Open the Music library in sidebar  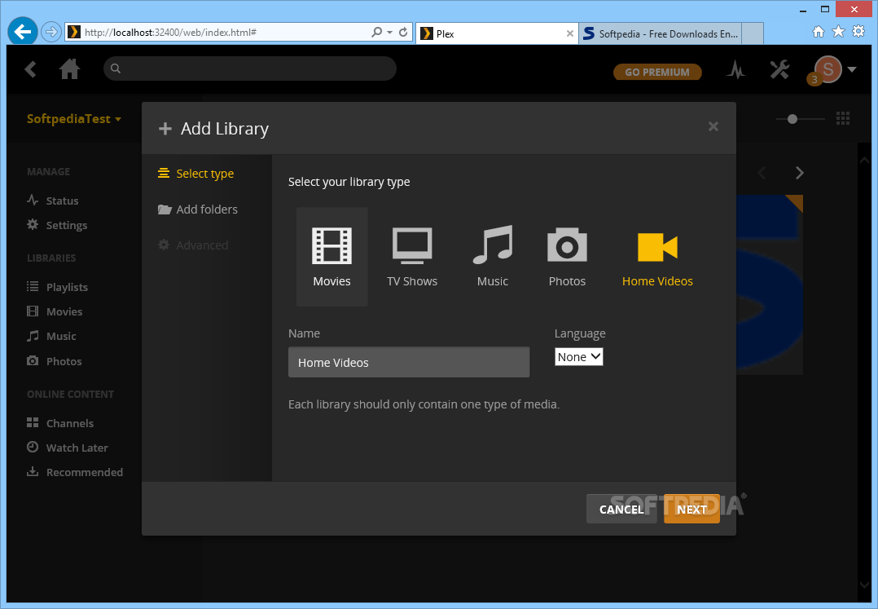(x=51, y=336)
